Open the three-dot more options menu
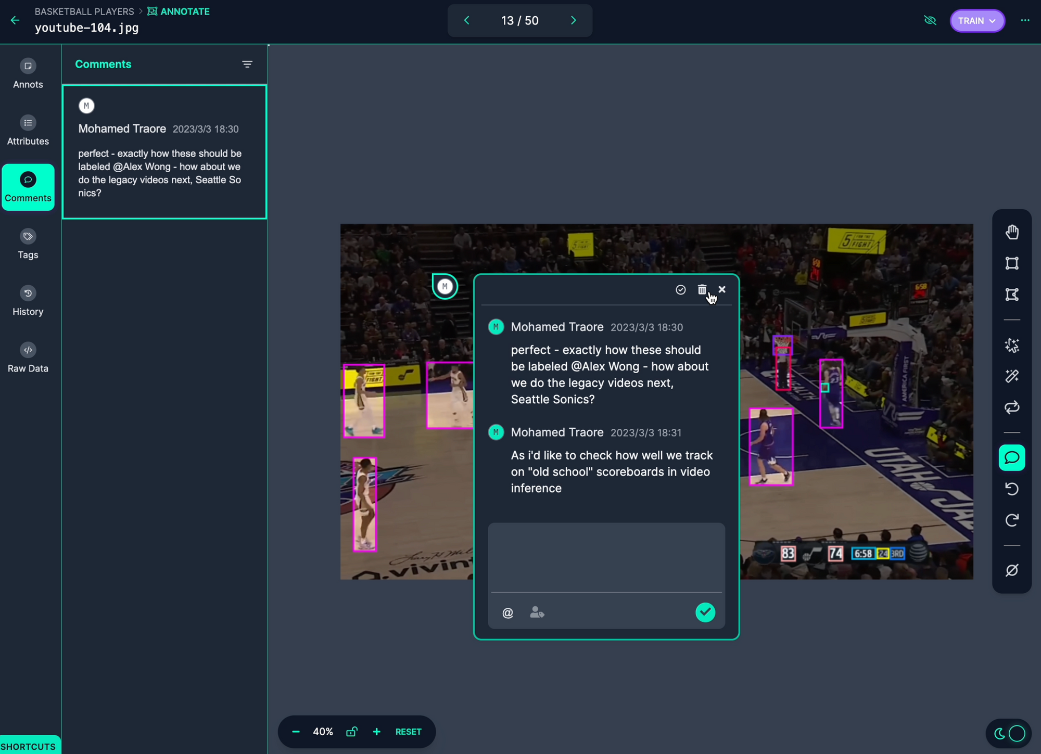1041x754 pixels. [x=1025, y=20]
